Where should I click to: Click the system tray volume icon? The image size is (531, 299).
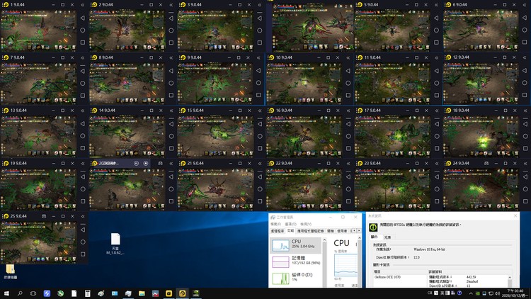point(498,293)
